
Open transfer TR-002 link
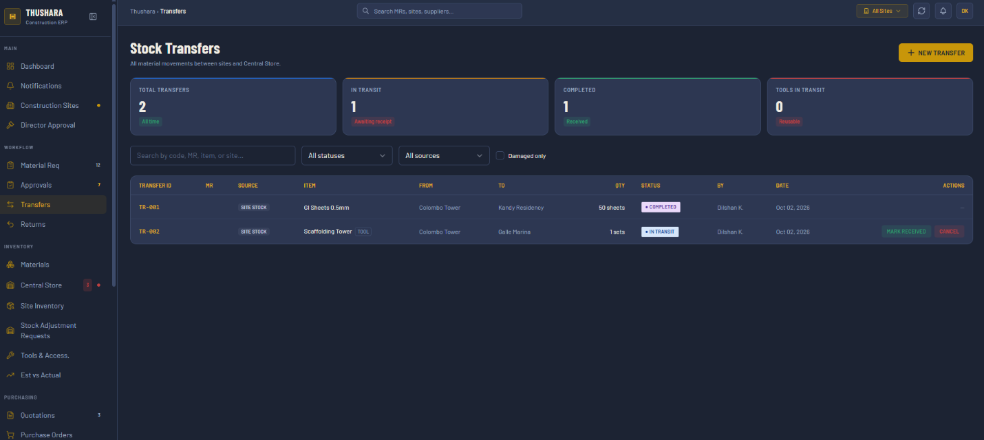click(x=149, y=232)
